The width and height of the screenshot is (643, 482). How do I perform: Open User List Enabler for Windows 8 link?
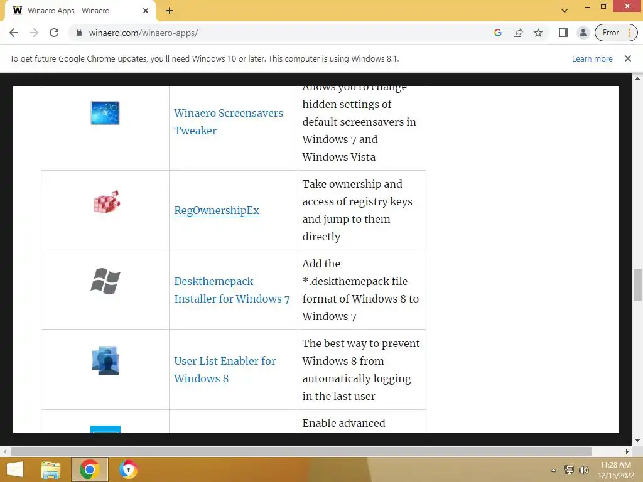pyautogui.click(x=225, y=370)
